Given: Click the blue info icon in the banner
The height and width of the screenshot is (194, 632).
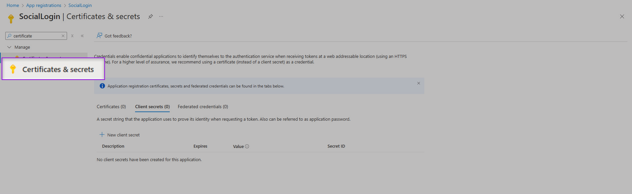Looking at the screenshot, I should coord(102,86).
